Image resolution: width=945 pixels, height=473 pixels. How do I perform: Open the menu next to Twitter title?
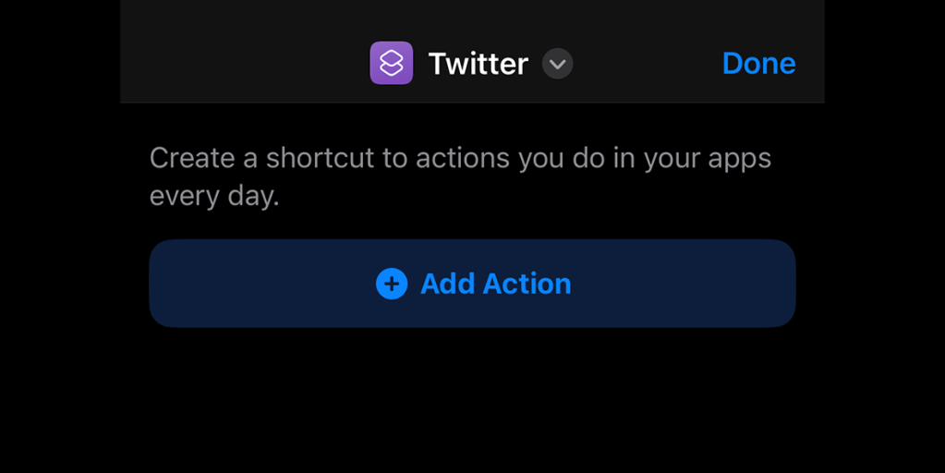[557, 64]
